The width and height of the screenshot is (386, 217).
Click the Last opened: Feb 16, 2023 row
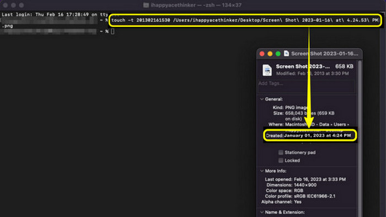click(305, 179)
